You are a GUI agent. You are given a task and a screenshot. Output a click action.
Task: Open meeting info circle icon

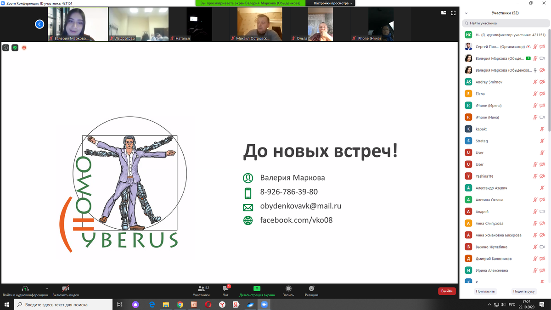pos(6,47)
